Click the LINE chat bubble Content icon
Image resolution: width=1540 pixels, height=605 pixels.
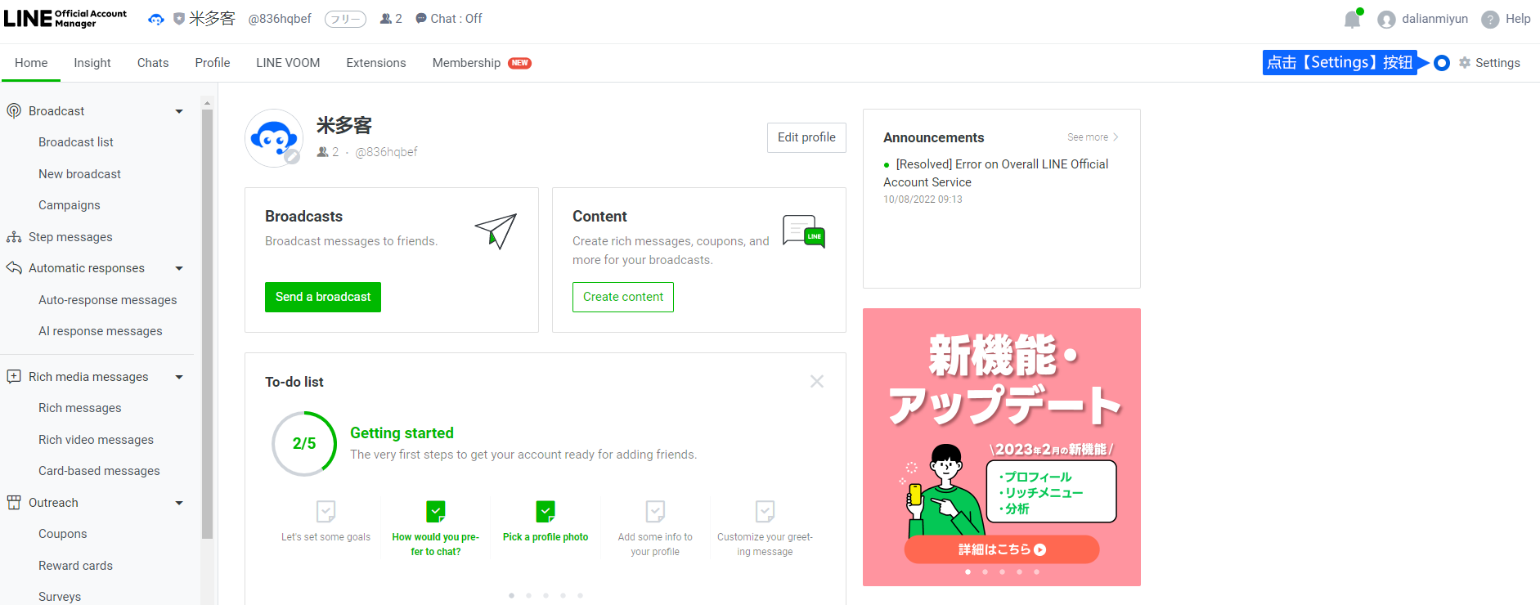coord(803,231)
